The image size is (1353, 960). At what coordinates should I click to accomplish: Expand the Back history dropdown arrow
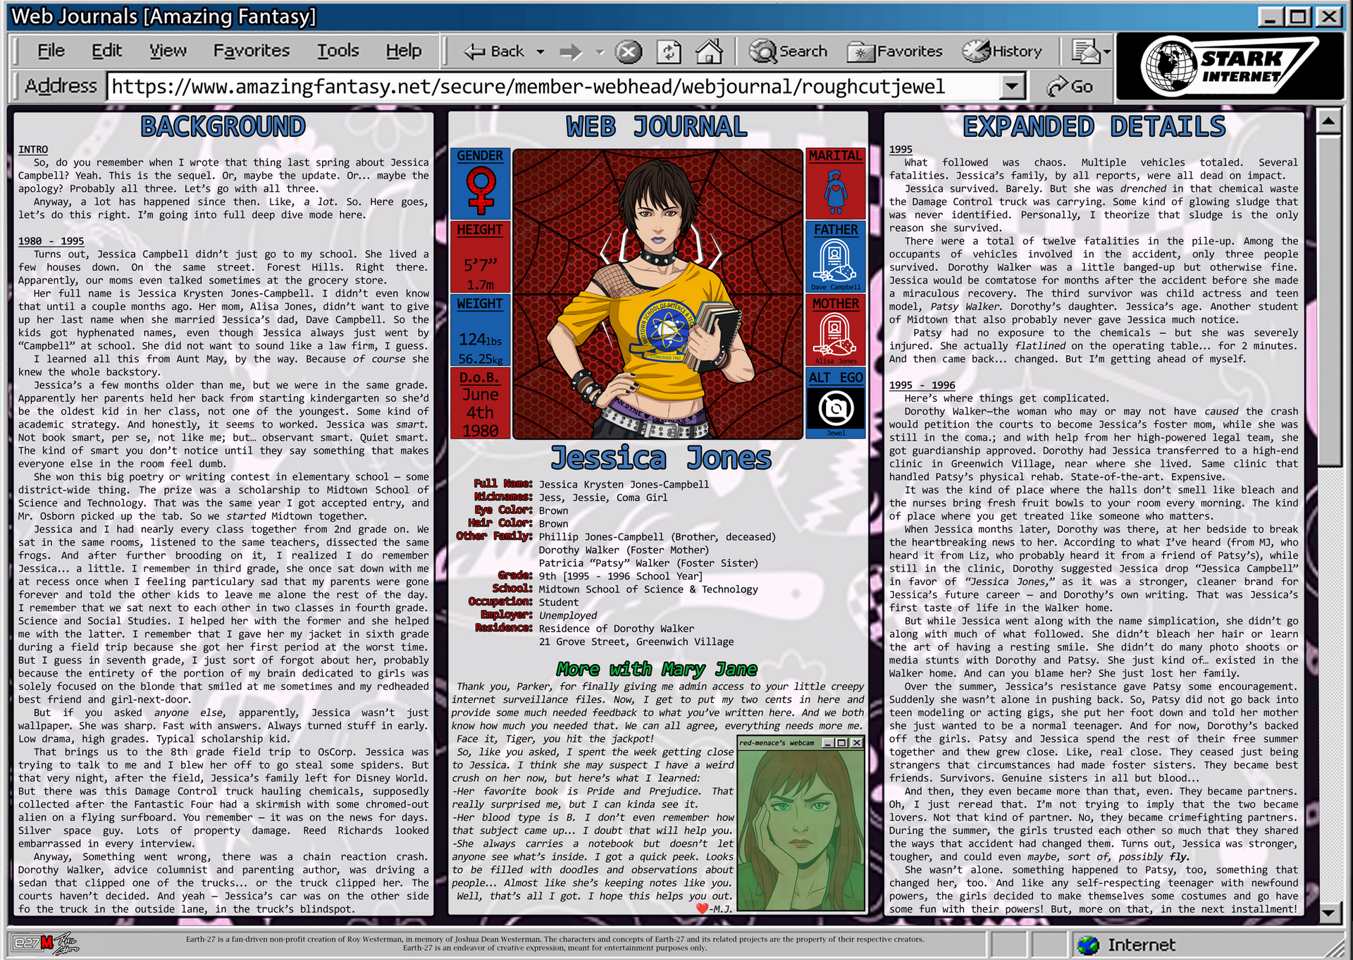[x=540, y=51]
